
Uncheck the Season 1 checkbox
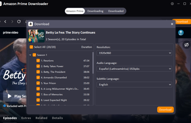(34, 55)
